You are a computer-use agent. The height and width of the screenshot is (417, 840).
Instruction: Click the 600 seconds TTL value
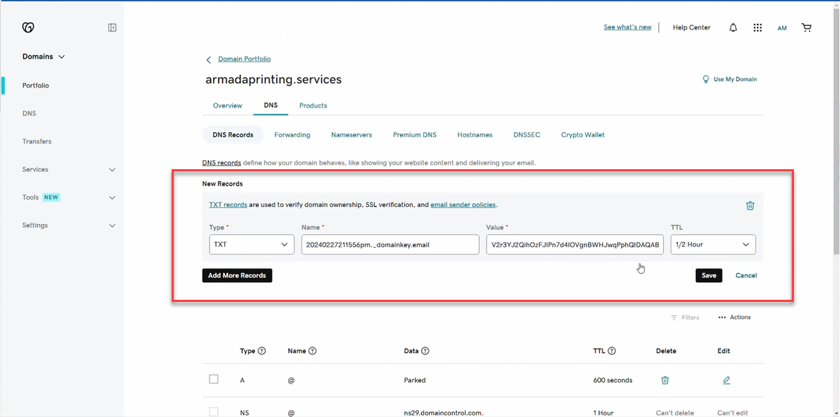613,380
